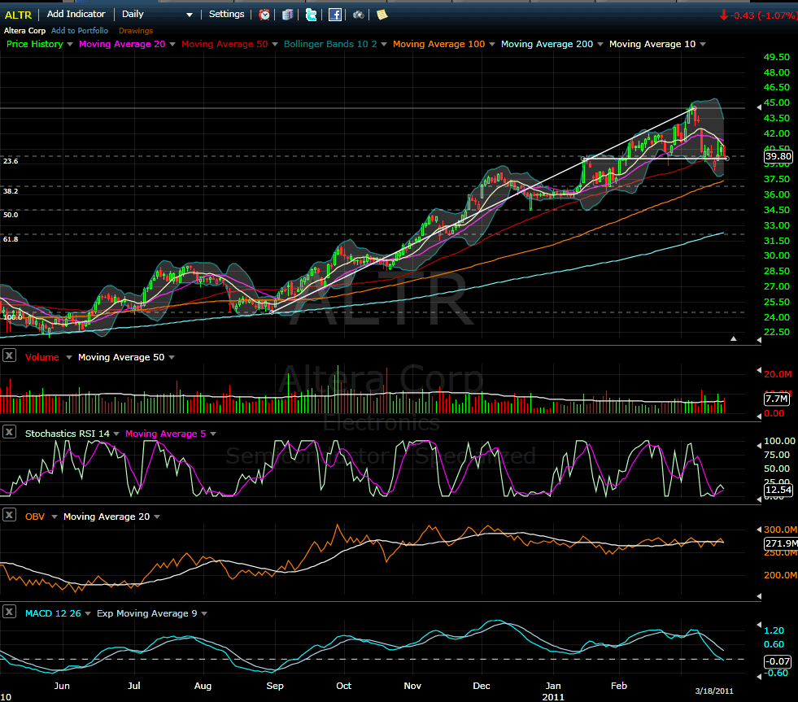Click the 12.54 stochastics value tag

778,490
